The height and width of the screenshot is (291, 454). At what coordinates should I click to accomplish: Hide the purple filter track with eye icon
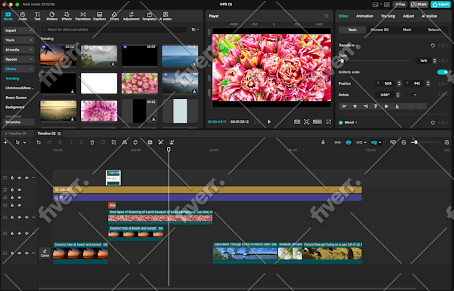click(x=19, y=198)
